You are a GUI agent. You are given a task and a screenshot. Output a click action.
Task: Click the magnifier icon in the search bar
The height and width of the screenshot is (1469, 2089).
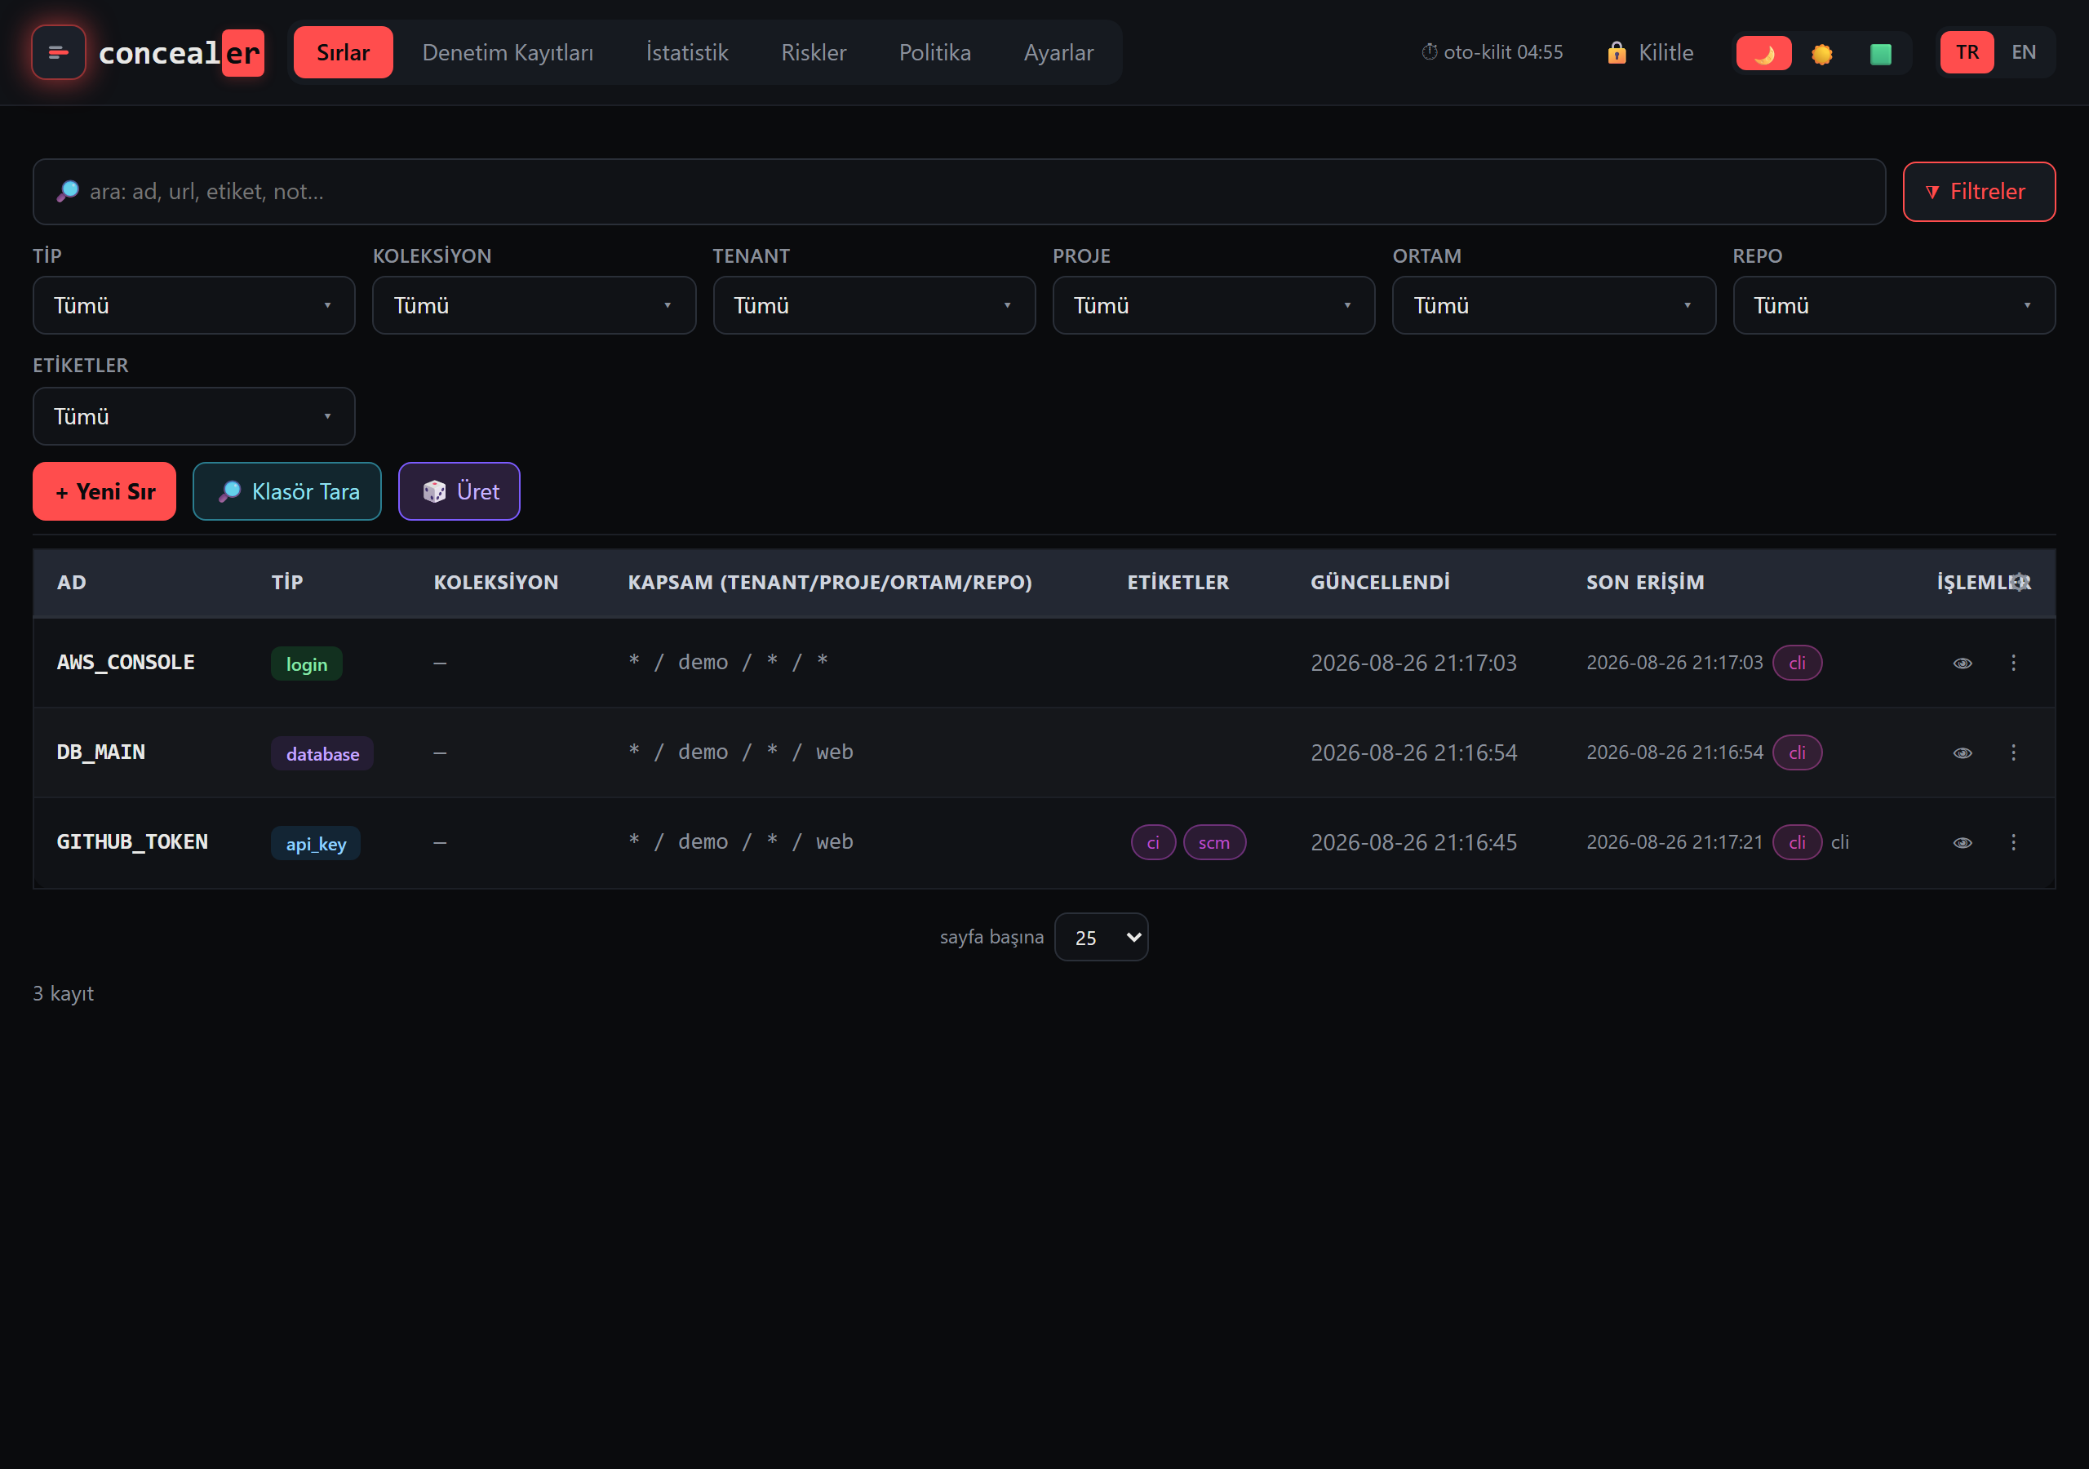pyautogui.click(x=68, y=191)
